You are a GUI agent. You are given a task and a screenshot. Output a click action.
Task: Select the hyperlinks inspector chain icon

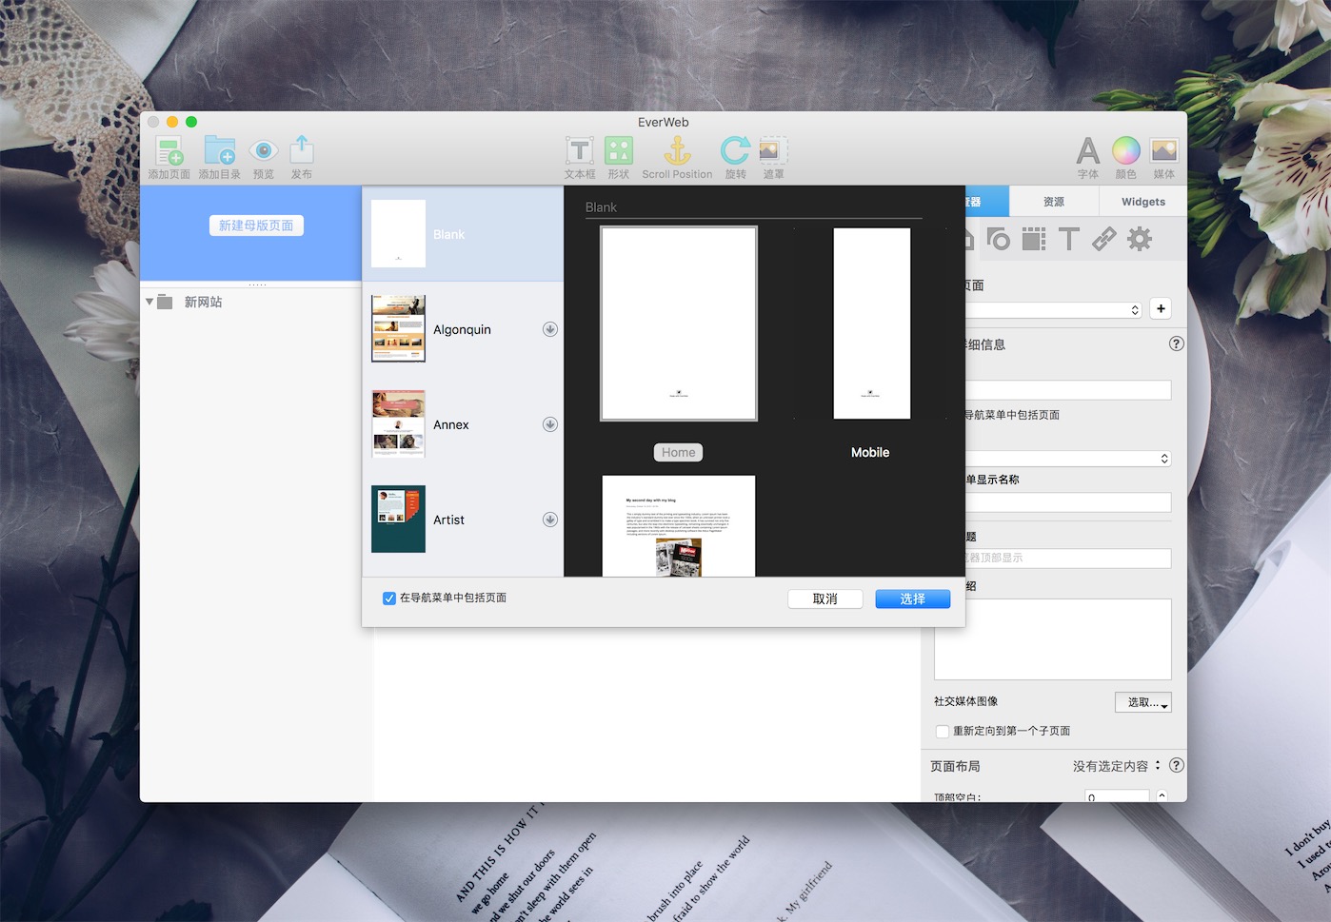(1104, 239)
